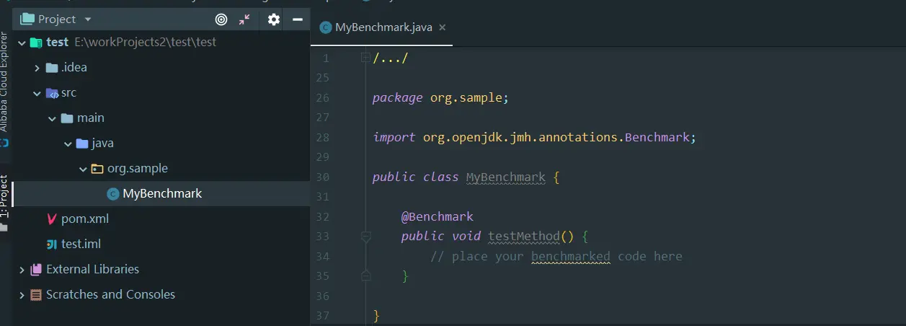Collapse the test project root node
The image size is (906, 326).
(x=21, y=42)
